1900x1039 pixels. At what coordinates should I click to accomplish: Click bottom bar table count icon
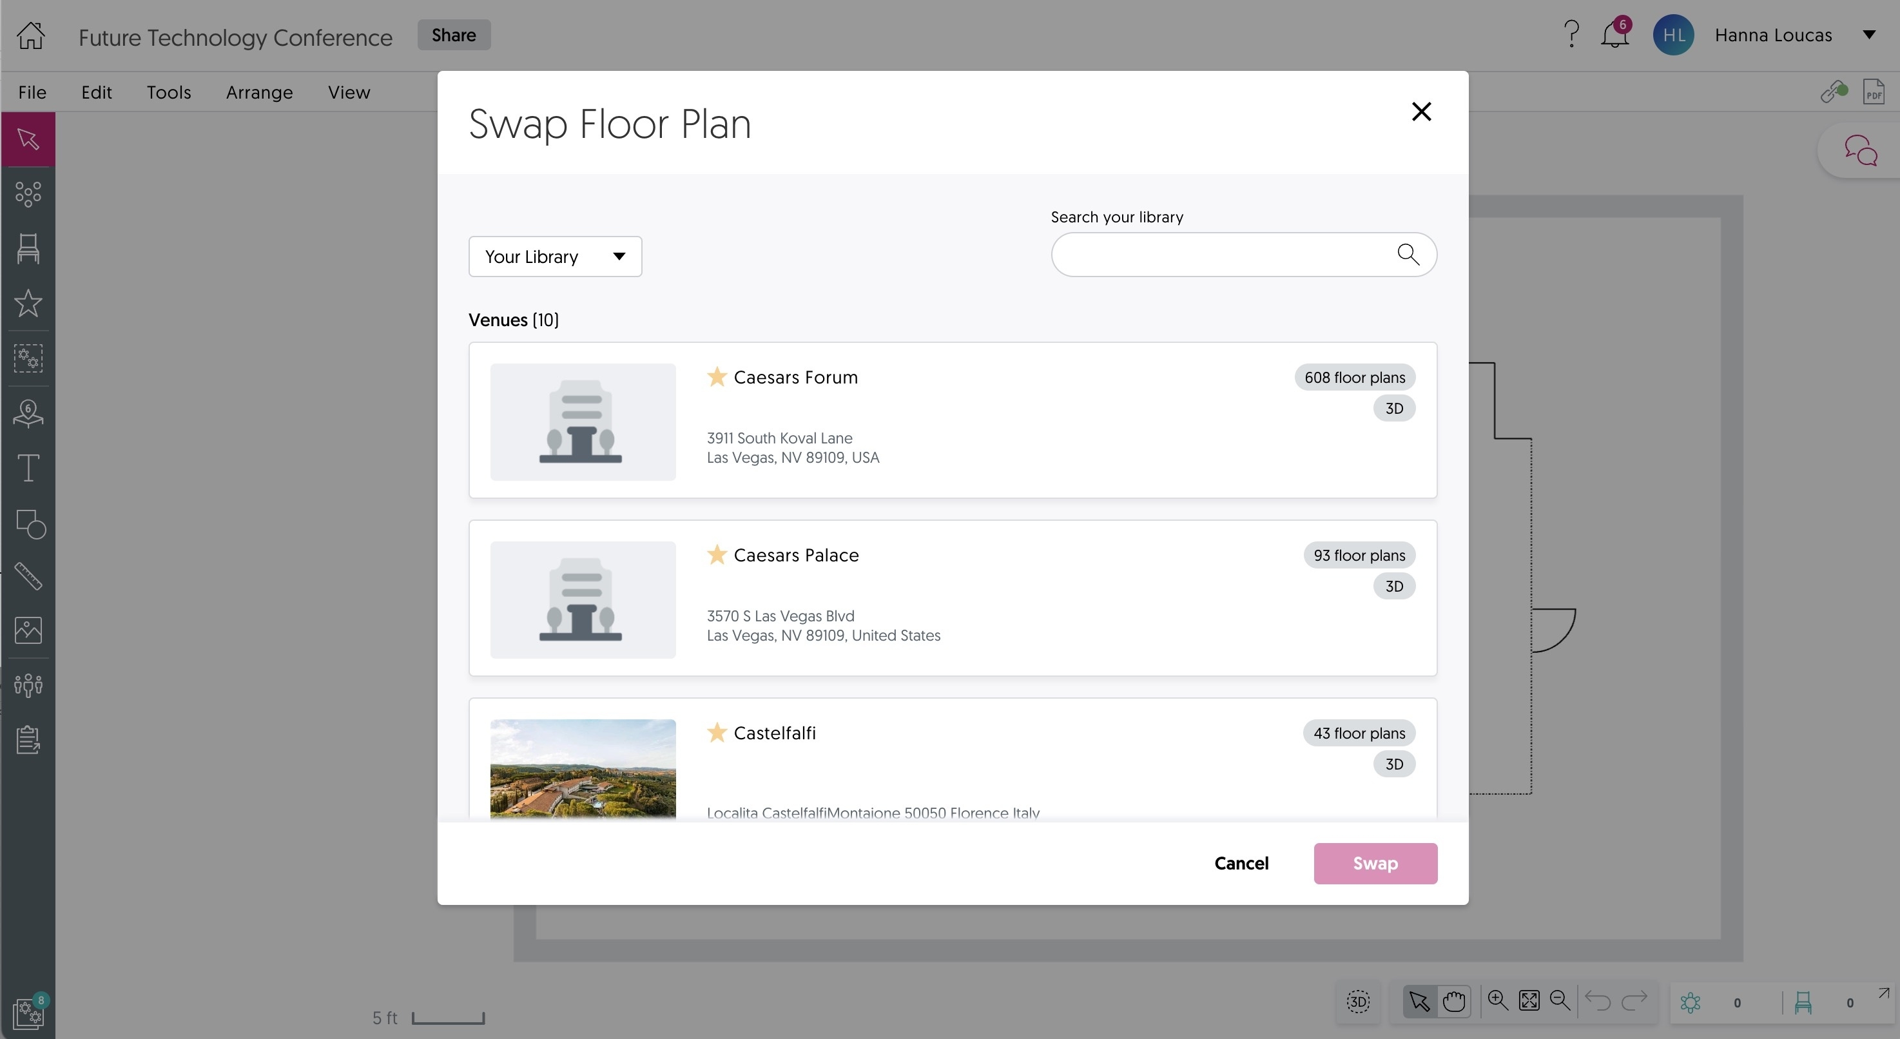point(1690,1003)
